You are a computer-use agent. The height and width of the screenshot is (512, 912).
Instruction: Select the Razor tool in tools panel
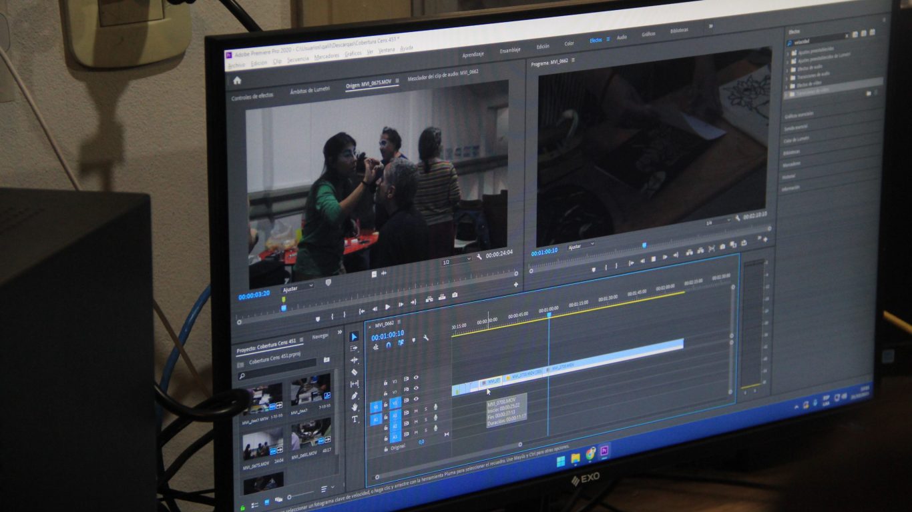point(355,372)
